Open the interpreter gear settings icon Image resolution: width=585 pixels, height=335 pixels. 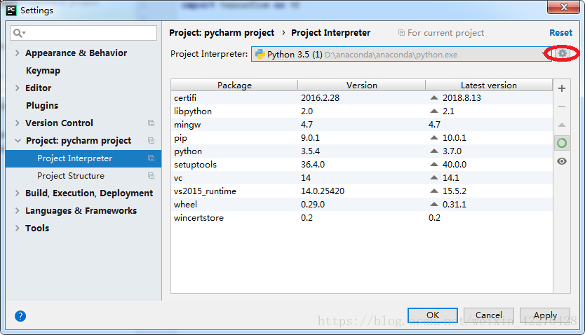(x=563, y=54)
